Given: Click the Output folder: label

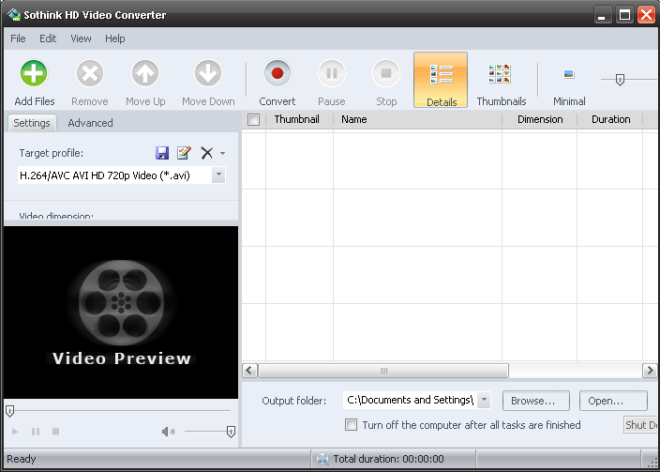Looking at the screenshot, I should pos(293,401).
